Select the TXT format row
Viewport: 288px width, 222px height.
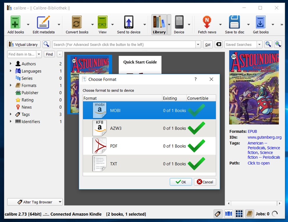click(149, 164)
